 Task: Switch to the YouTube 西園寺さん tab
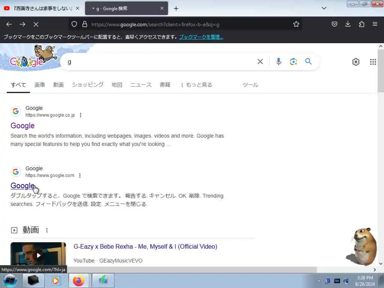(x=42, y=8)
